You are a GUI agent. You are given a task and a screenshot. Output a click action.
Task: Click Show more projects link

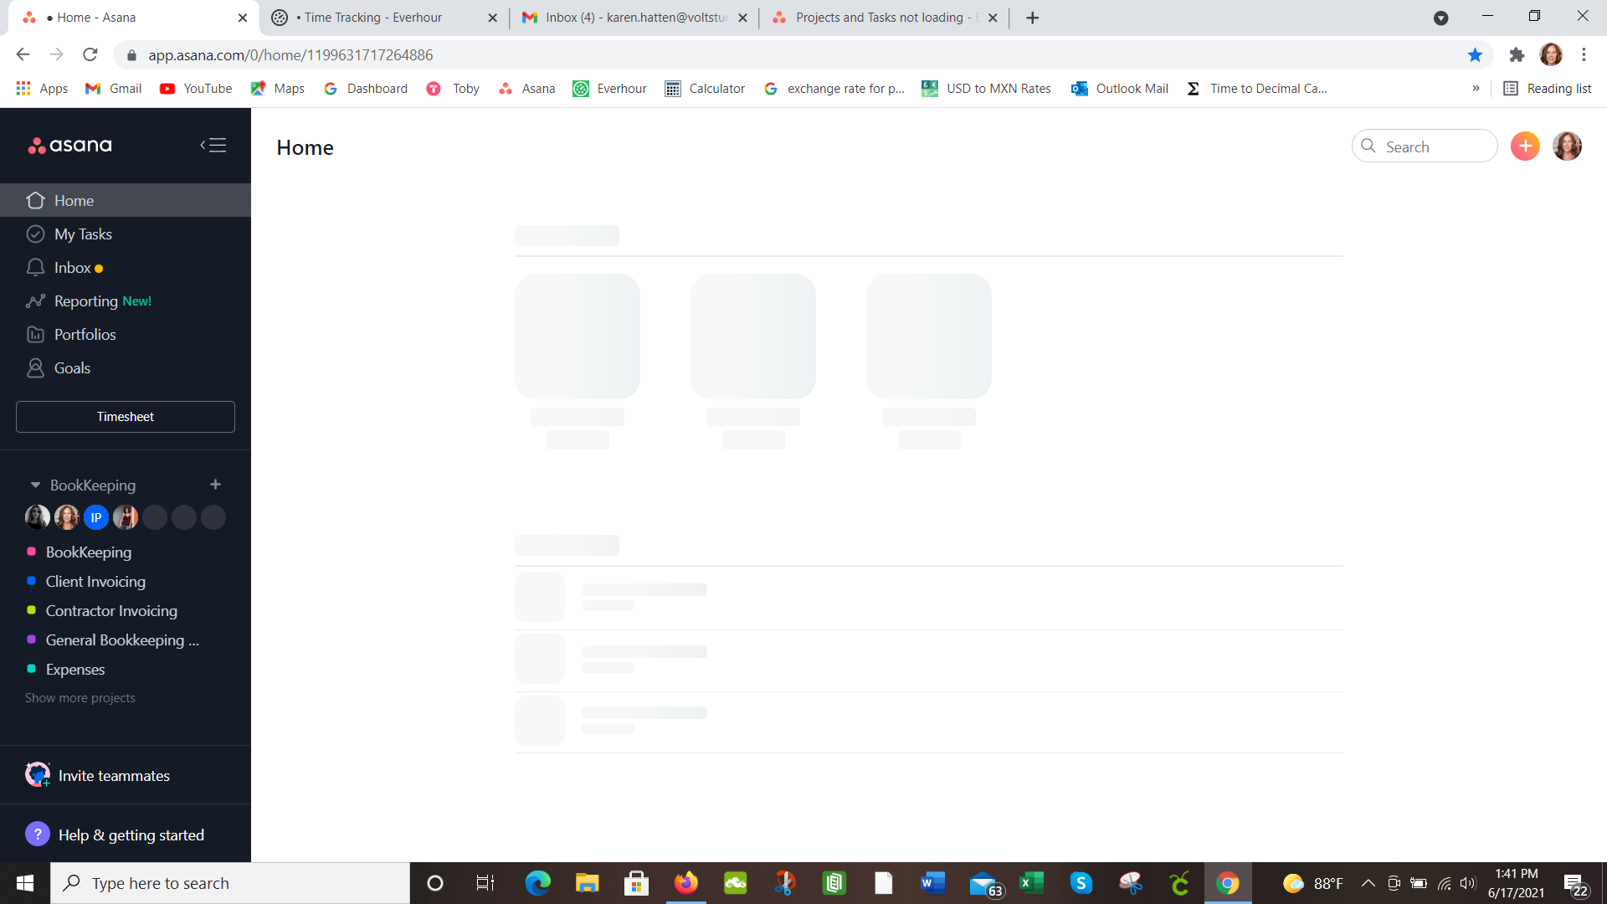click(80, 698)
